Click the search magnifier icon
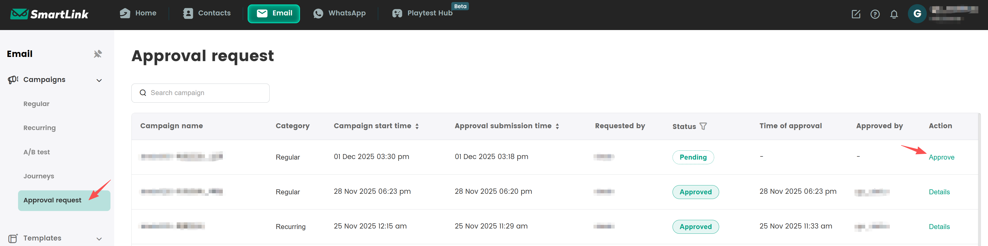 pos(143,93)
